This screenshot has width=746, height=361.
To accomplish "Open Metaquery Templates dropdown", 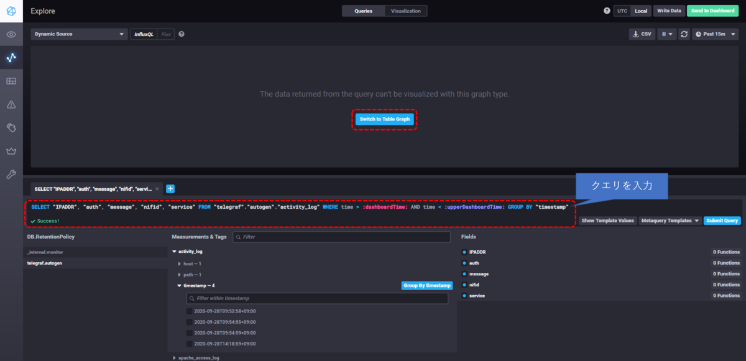I will coord(670,221).
